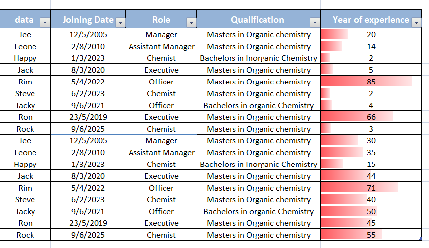Select the "Year of experience" header label

tap(371, 20)
